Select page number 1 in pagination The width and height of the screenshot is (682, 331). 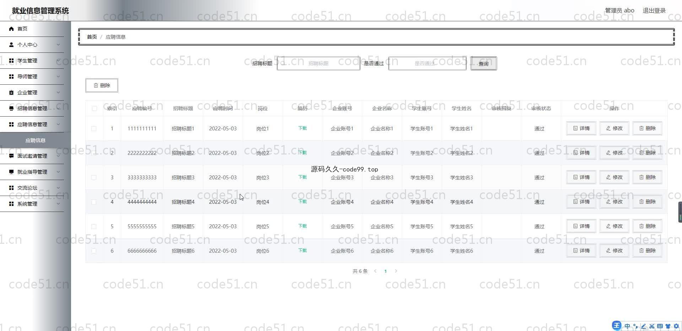click(x=385, y=271)
